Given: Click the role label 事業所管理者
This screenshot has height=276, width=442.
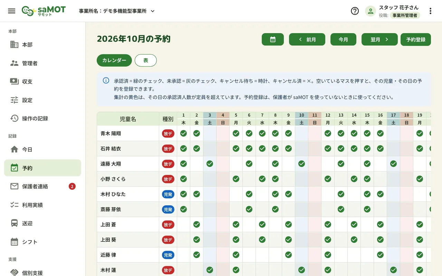Looking at the screenshot, I should [405, 15].
